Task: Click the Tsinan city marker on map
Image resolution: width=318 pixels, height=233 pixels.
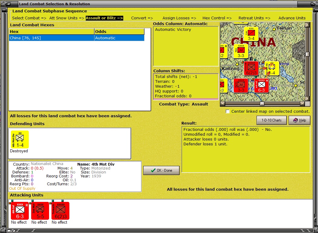Action: pyautogui.click(x=274, y=29)
